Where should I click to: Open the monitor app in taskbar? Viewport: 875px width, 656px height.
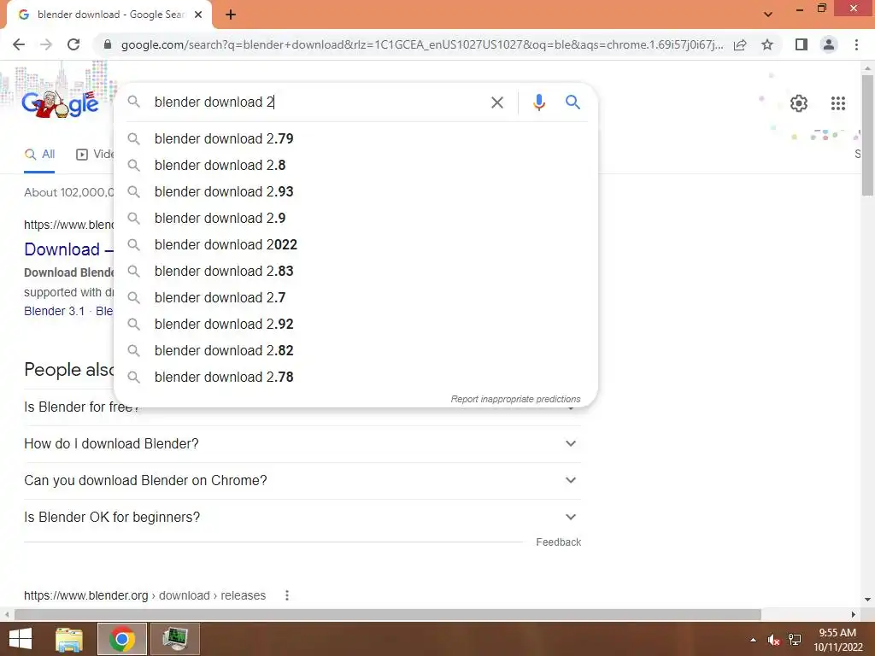(175, 639)
